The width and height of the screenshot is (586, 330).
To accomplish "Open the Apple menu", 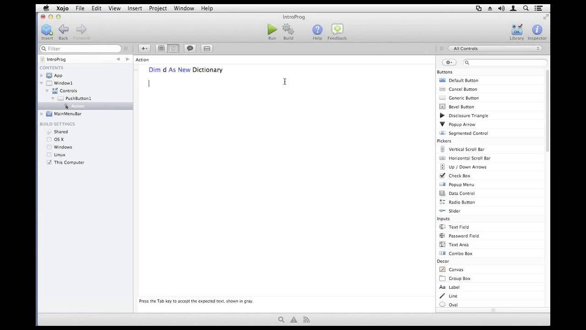I will pos(46,8).
